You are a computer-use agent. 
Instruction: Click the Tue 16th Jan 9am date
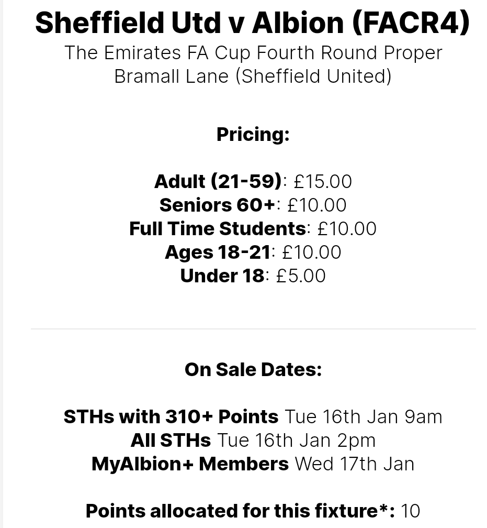pyautogui.click(x=364, y=416)
